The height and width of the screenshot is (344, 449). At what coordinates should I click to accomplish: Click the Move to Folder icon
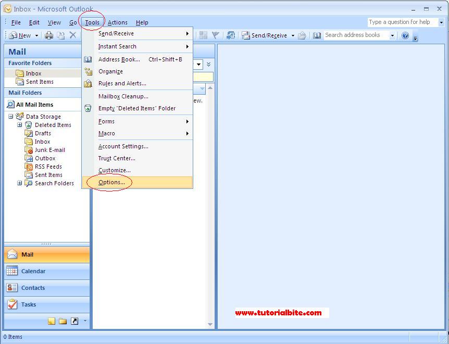tap(230, 35)
